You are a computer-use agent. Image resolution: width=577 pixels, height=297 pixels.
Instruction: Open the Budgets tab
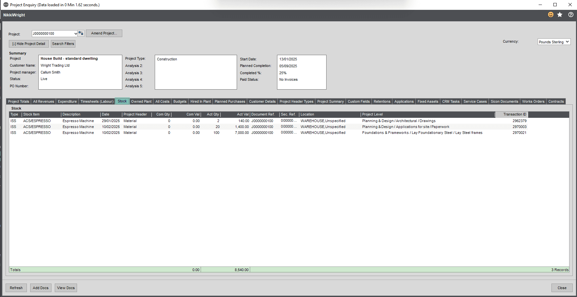(x=180, y=101)
